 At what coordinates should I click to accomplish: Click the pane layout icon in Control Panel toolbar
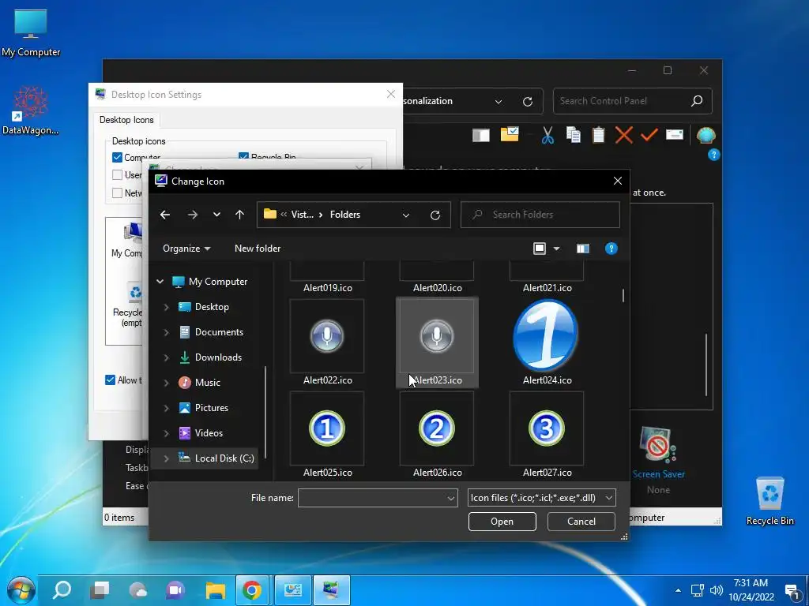pos(481,136)
